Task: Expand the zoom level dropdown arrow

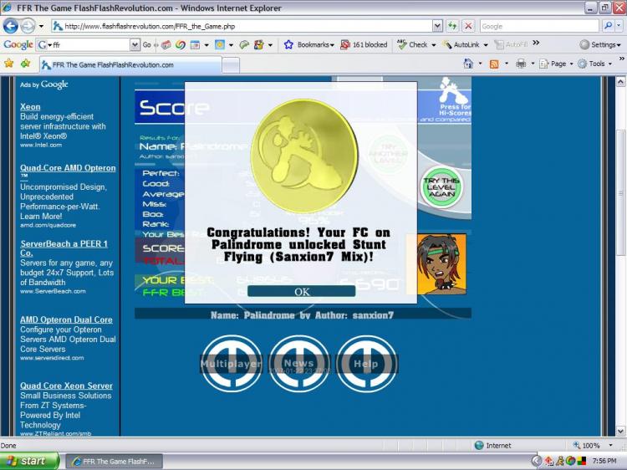Action: click(610, 445)
